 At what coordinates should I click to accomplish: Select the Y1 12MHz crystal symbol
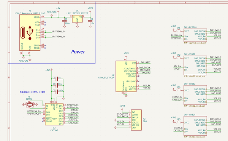pos(30,104)
